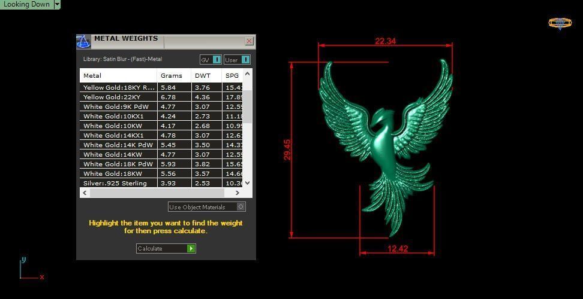583x299 pixels.
Task: Click the vertical scrollbar thumb
Action: 248,106
